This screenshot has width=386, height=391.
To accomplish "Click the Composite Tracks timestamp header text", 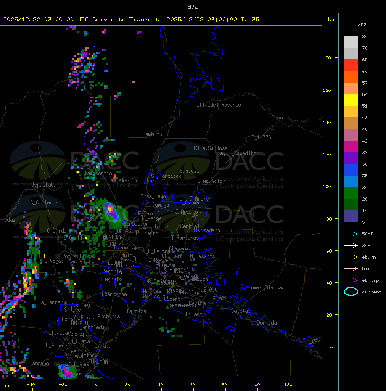I will click(x=131, y=19).
